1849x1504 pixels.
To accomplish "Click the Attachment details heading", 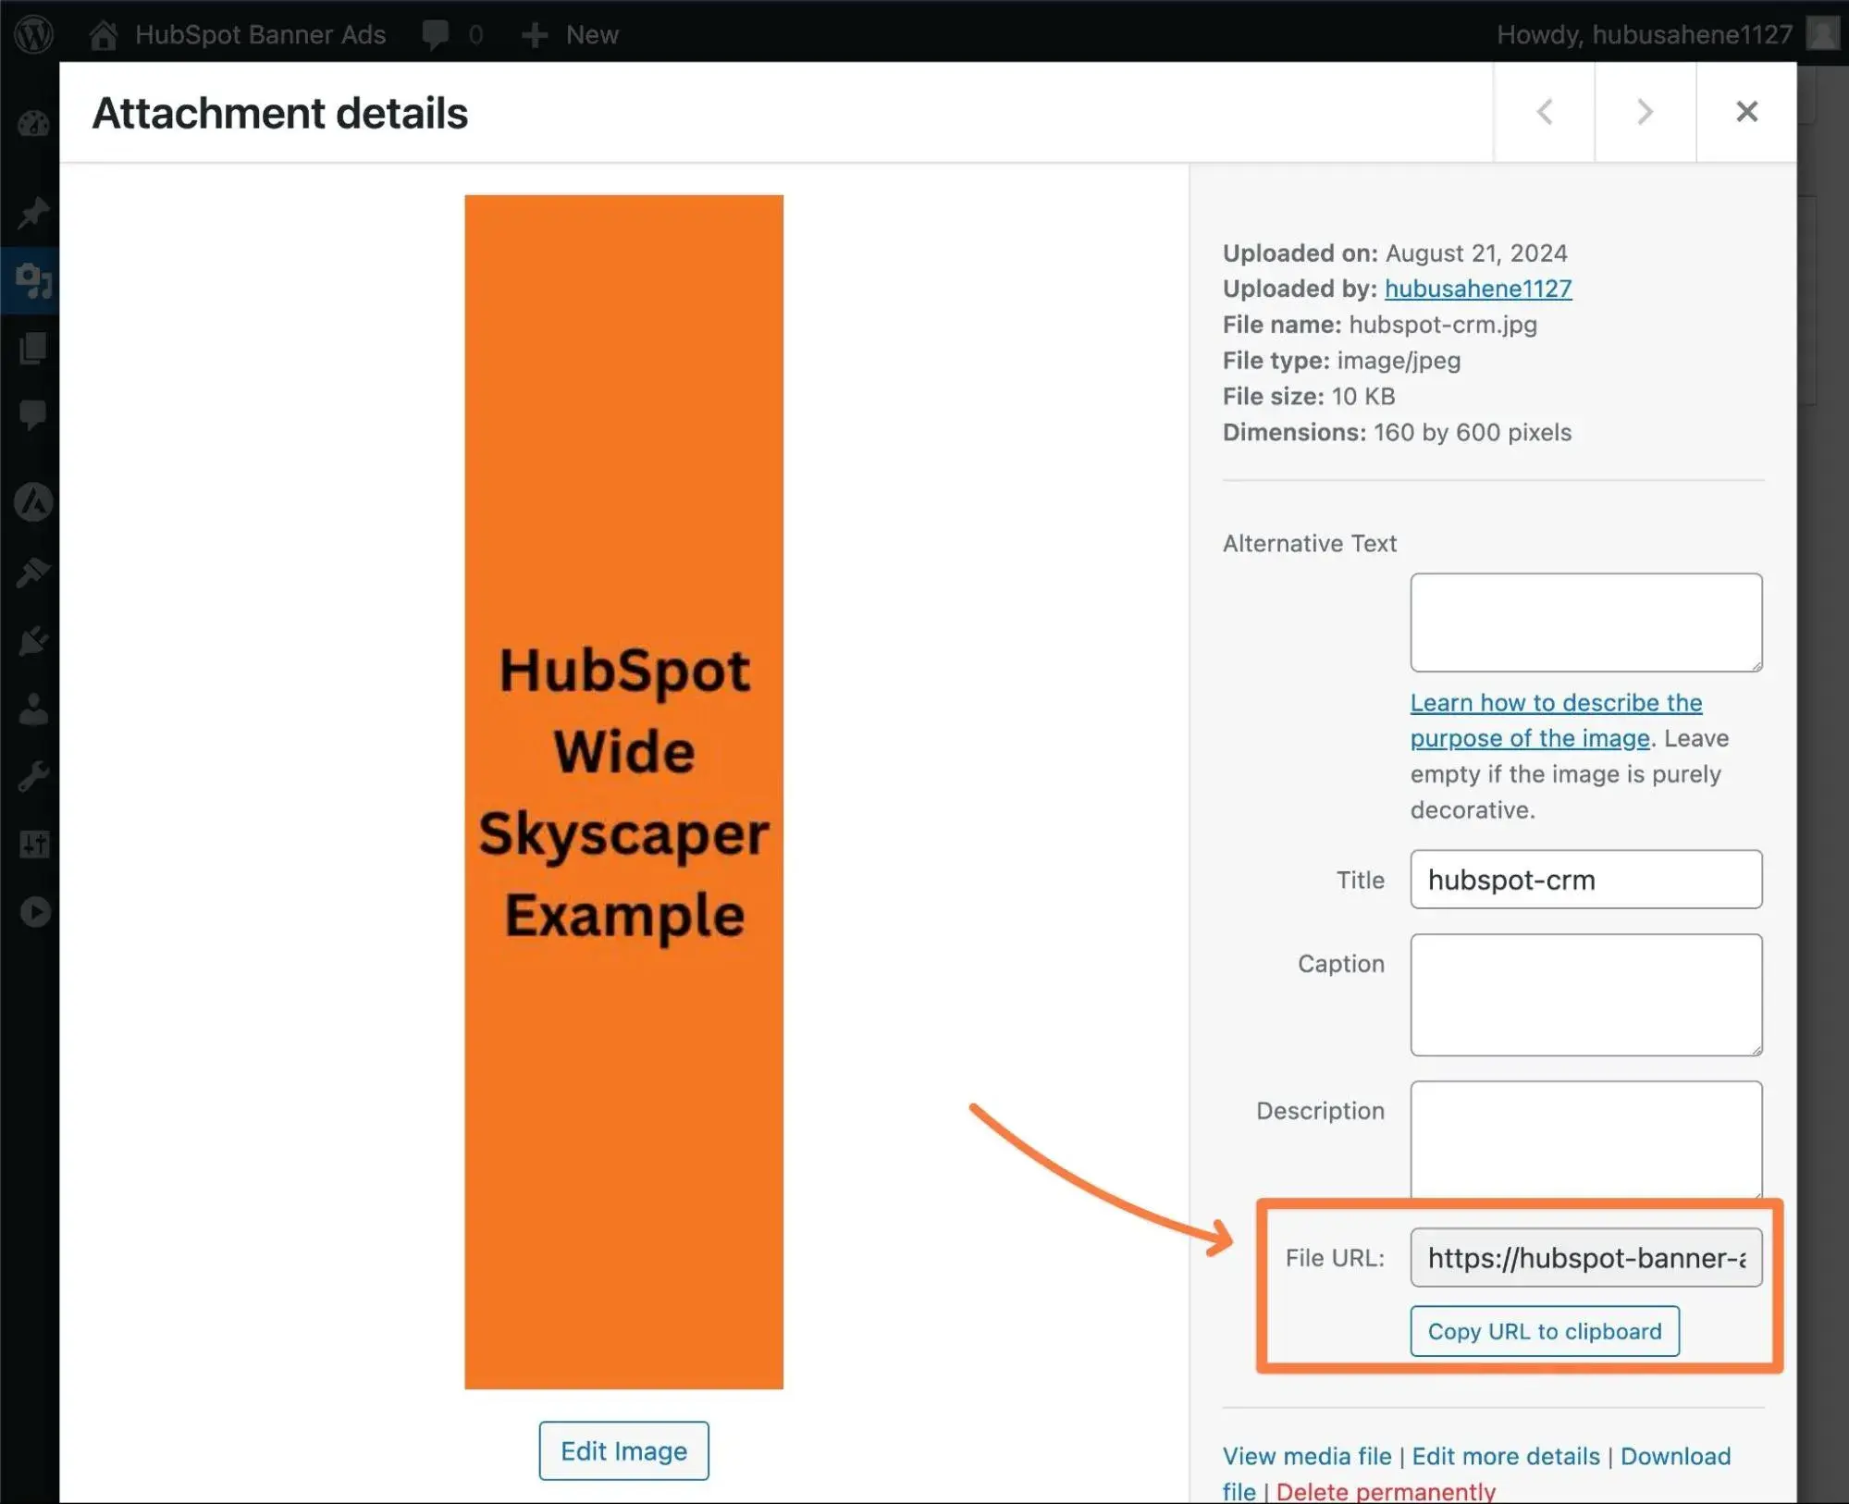I will 280,113.
